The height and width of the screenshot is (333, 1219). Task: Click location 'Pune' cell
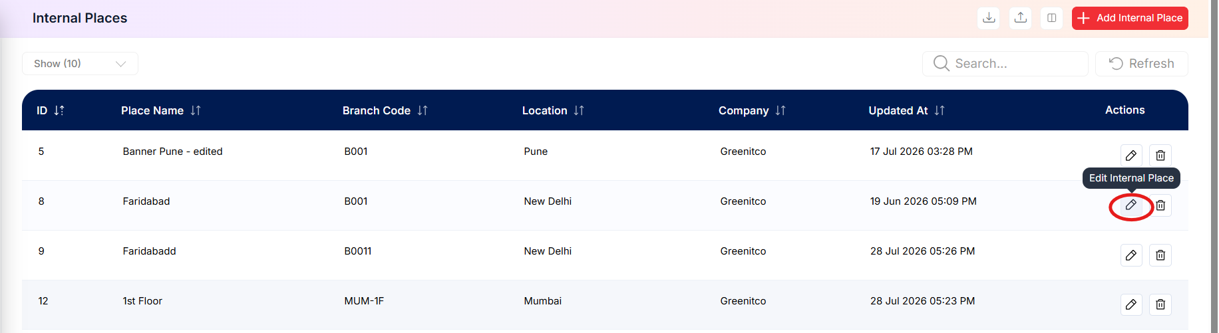click(536, 152)
